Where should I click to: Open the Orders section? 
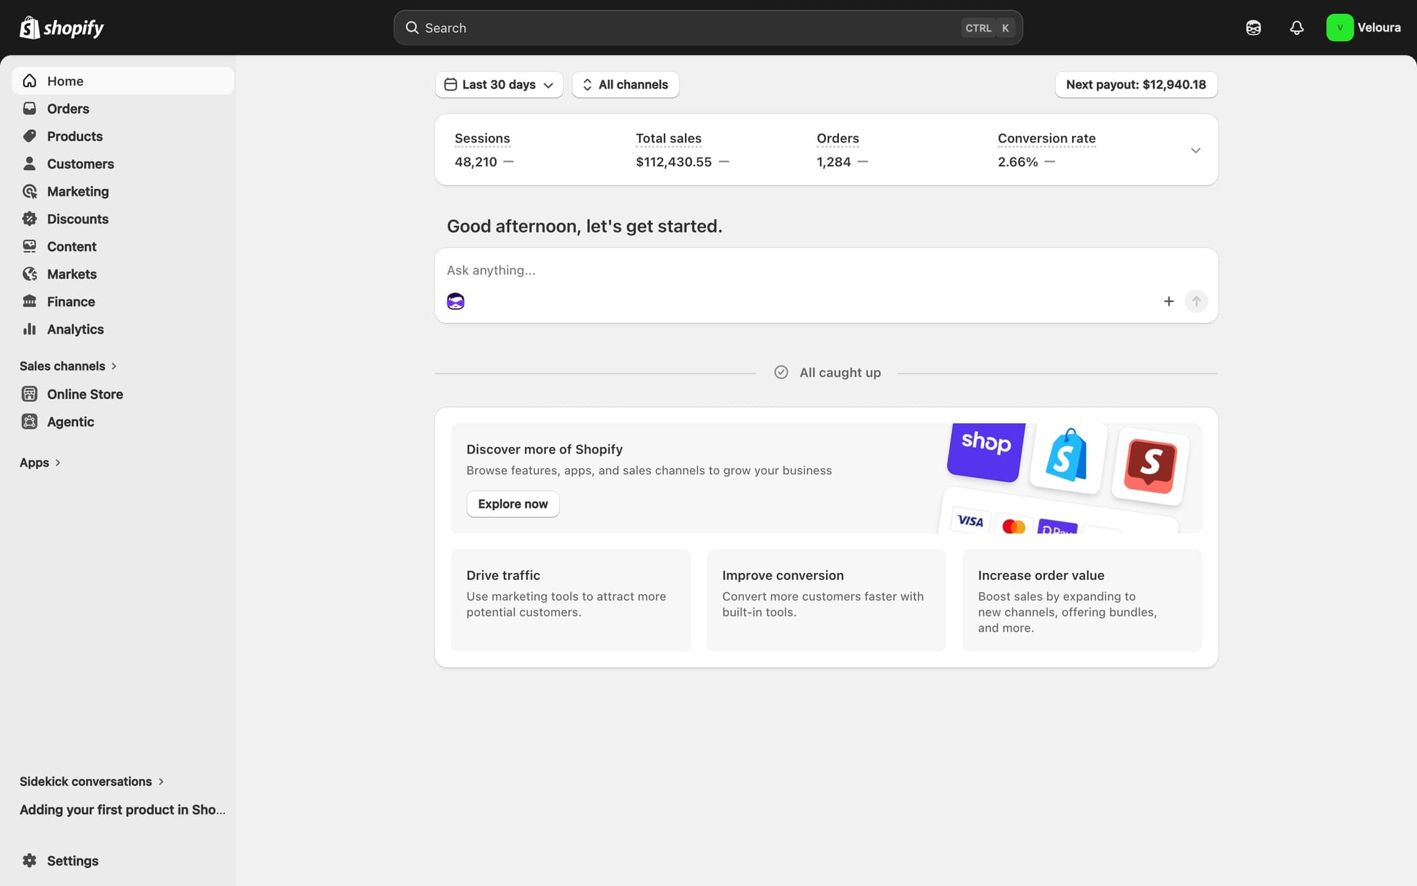point(123,108)
